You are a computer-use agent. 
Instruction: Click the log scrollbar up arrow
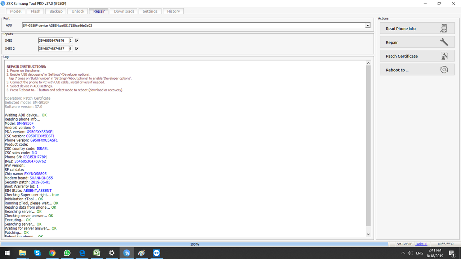[368, 63]
